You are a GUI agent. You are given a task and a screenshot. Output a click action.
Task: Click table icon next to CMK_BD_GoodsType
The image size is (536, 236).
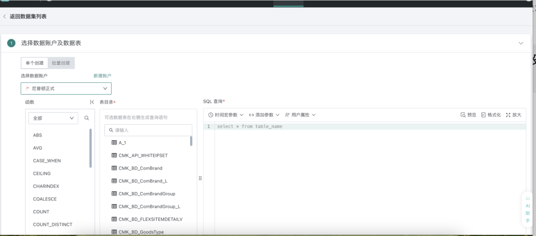[114, 232]
